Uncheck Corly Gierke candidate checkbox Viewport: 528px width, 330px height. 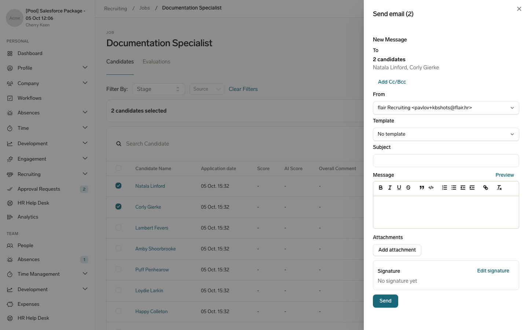tap(118, 206)
